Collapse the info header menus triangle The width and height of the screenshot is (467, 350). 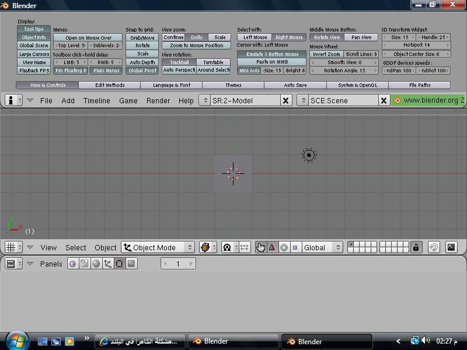30,100
